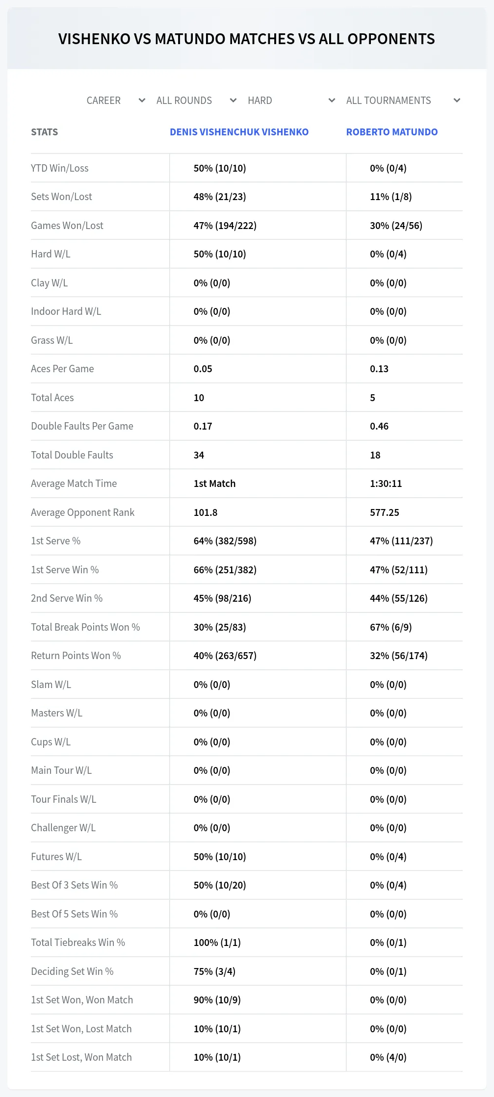
Task: Open Roberto Matundo player link
Action: tap(392, 132)
